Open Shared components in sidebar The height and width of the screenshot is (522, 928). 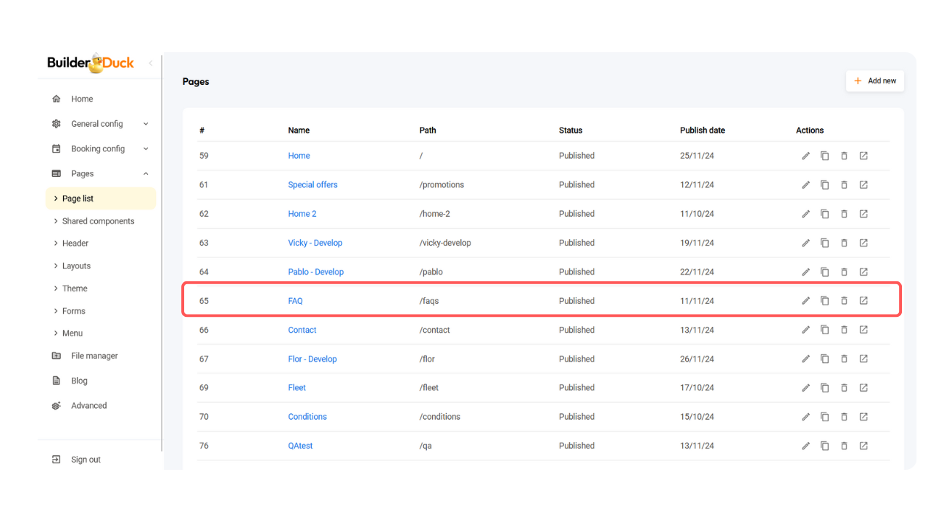click(98, 221)
